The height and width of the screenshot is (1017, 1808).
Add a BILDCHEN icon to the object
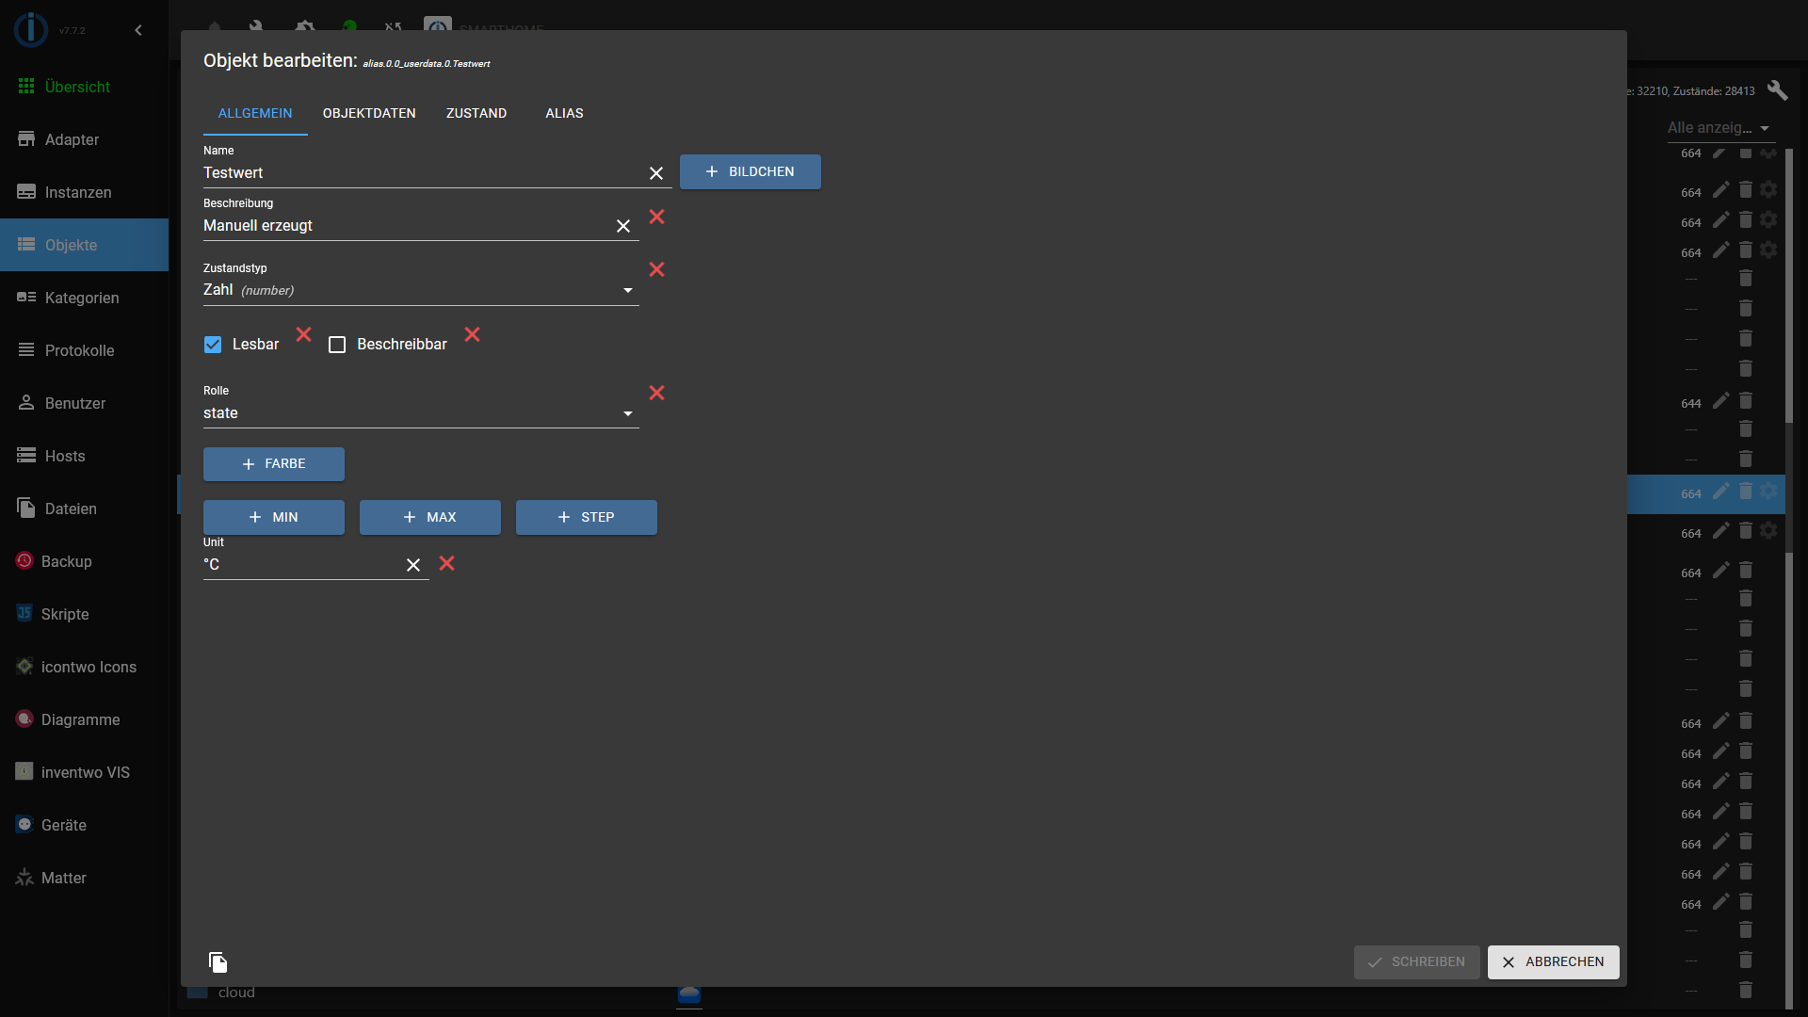tap(751, 172)
